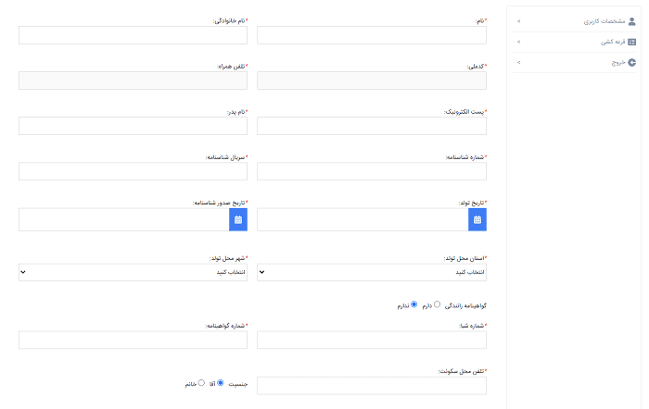The image size is (649, 409).
Task: Open birth province dropdown استان محل تولد
Action: coord(371,272)
